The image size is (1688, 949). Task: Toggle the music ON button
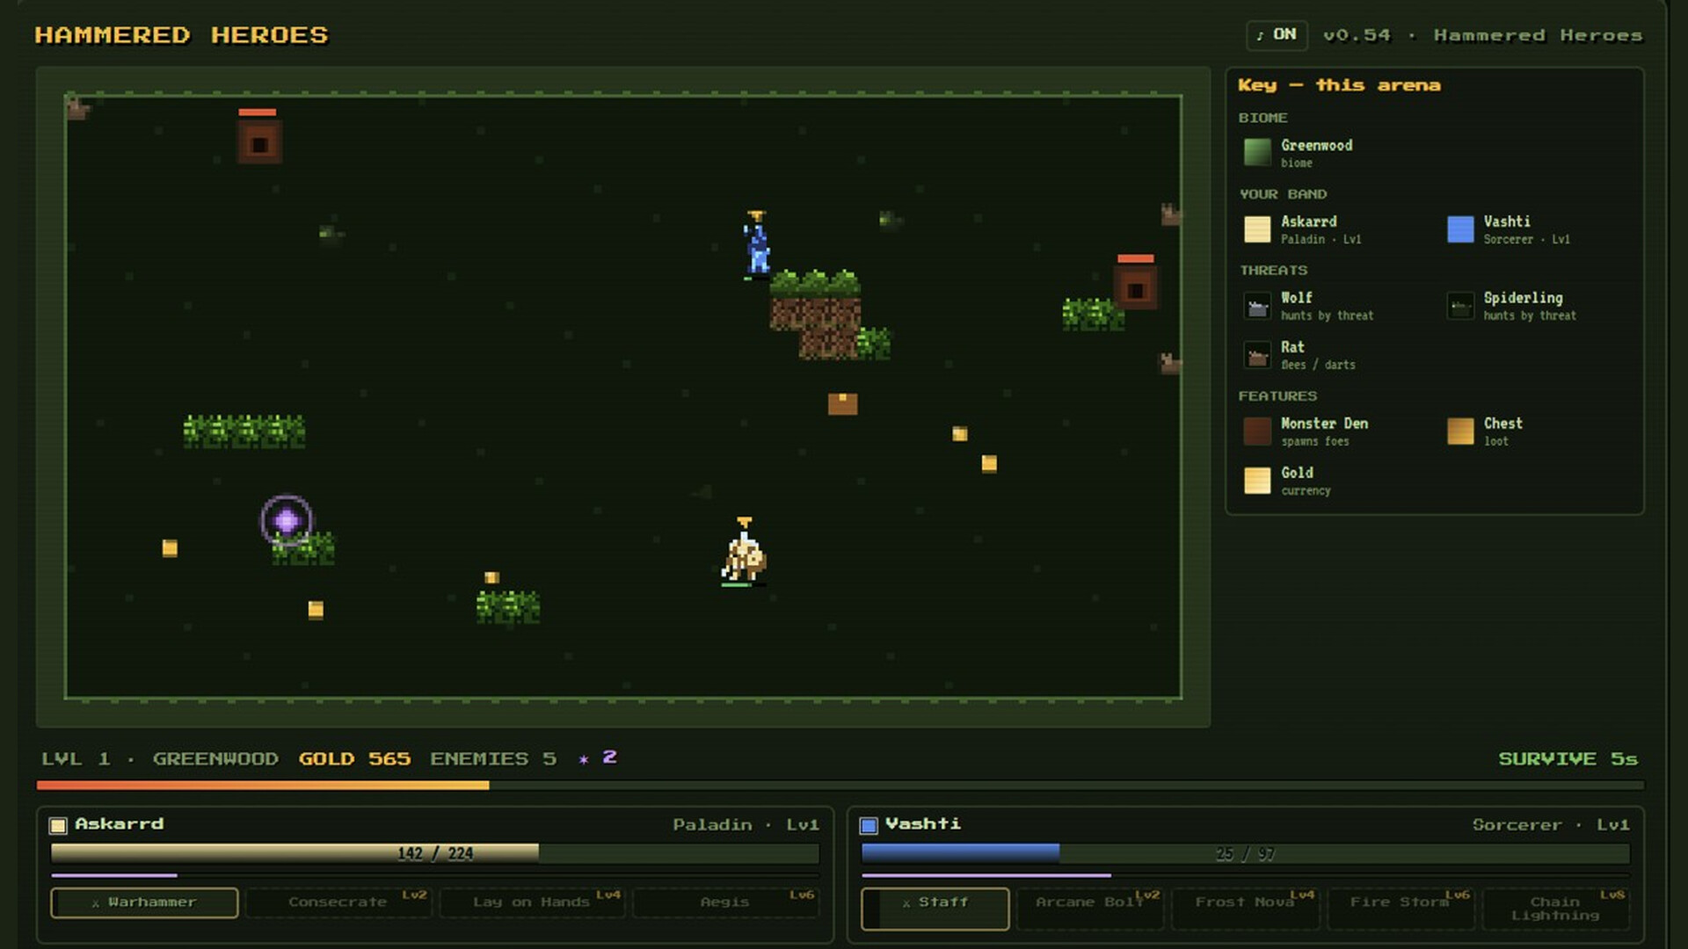1277,35
